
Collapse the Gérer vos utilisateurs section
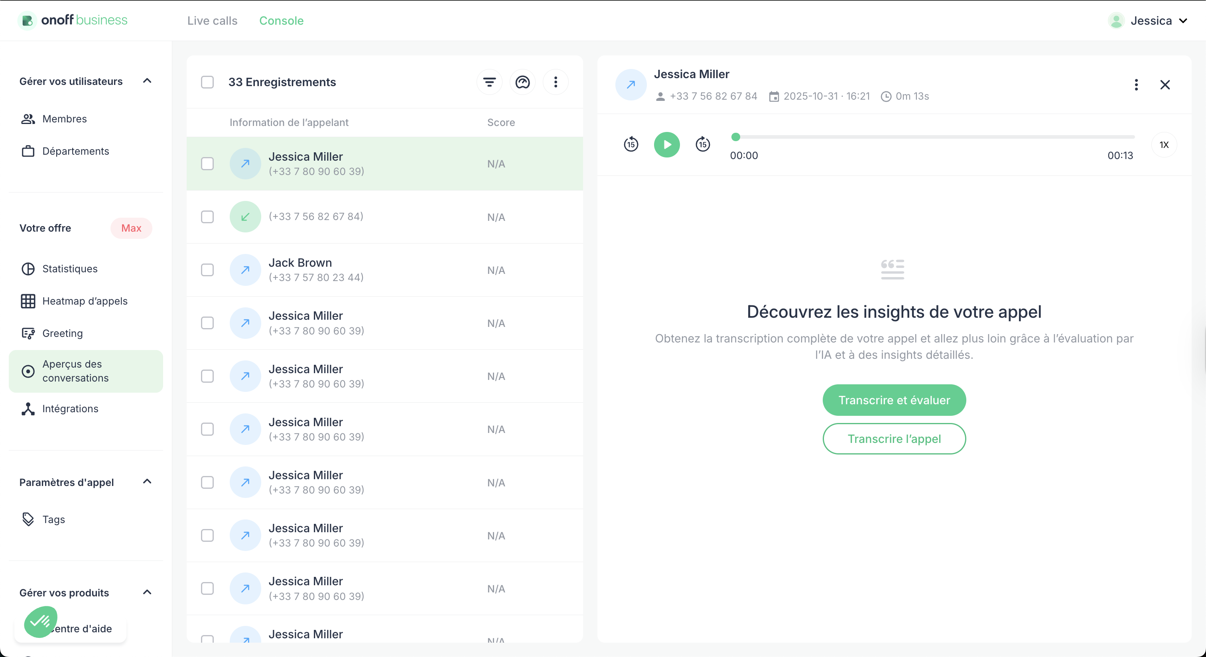pyautogui.click(x=147, y=81)
